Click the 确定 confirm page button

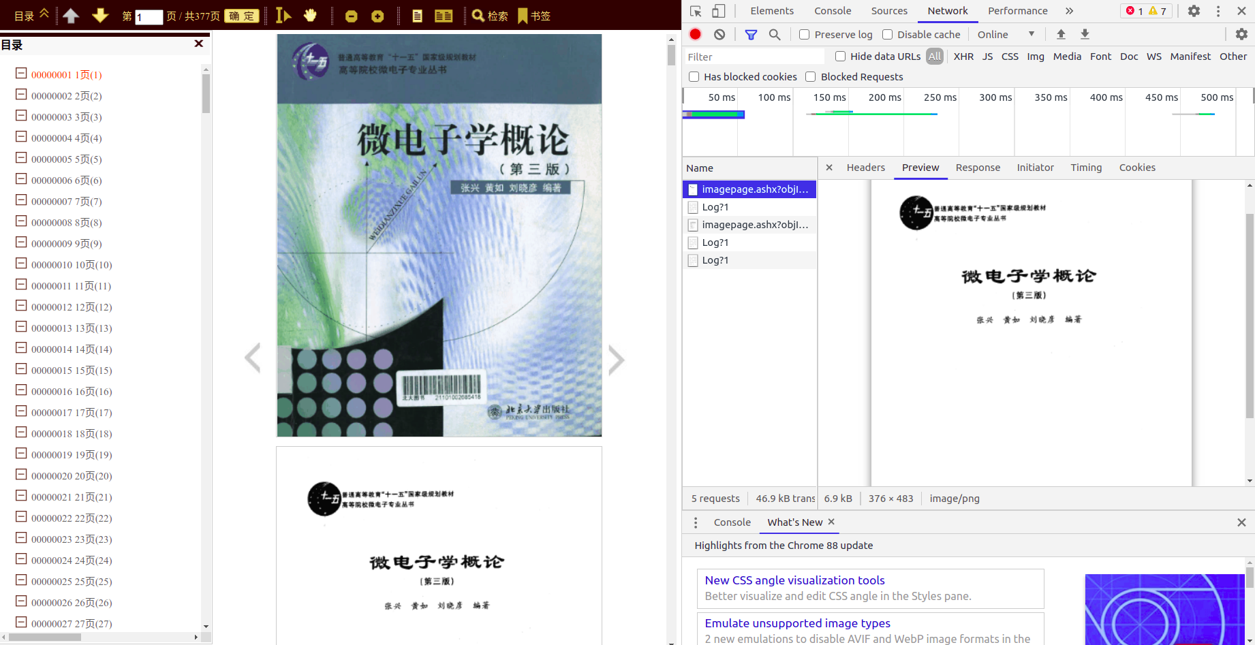pyautogui.click(x=242, y=16)
